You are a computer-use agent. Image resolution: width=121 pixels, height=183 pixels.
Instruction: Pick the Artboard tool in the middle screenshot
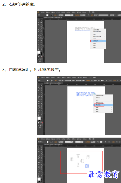pyautogui.click(x=39, y=113)
